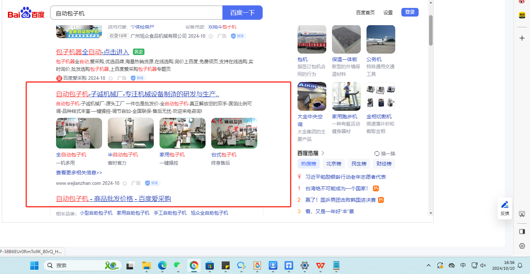
Task: Switch to Google Chrome on the taskbar
Action: coord(194,265)
